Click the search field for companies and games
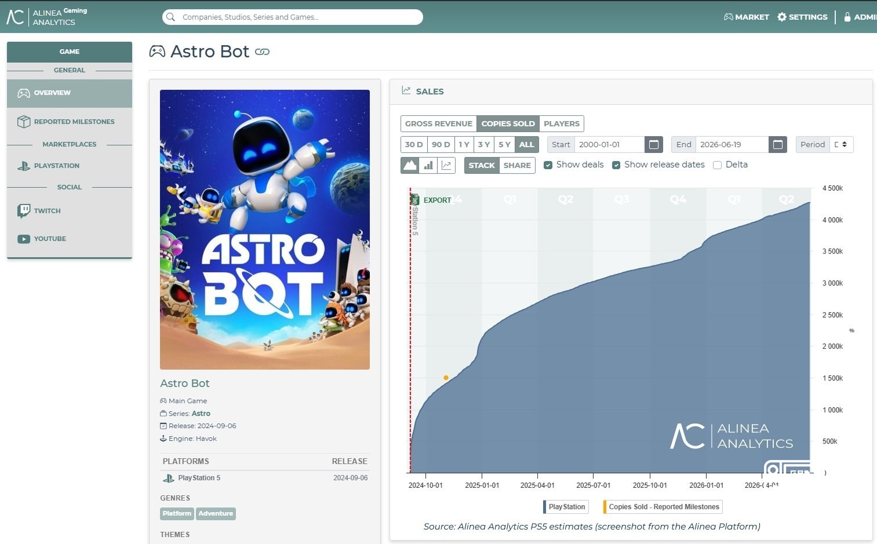This screenshot has height=544, width=877. coord(293,17)
